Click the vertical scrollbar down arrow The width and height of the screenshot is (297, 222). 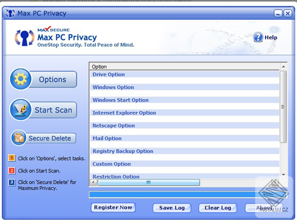284,175
